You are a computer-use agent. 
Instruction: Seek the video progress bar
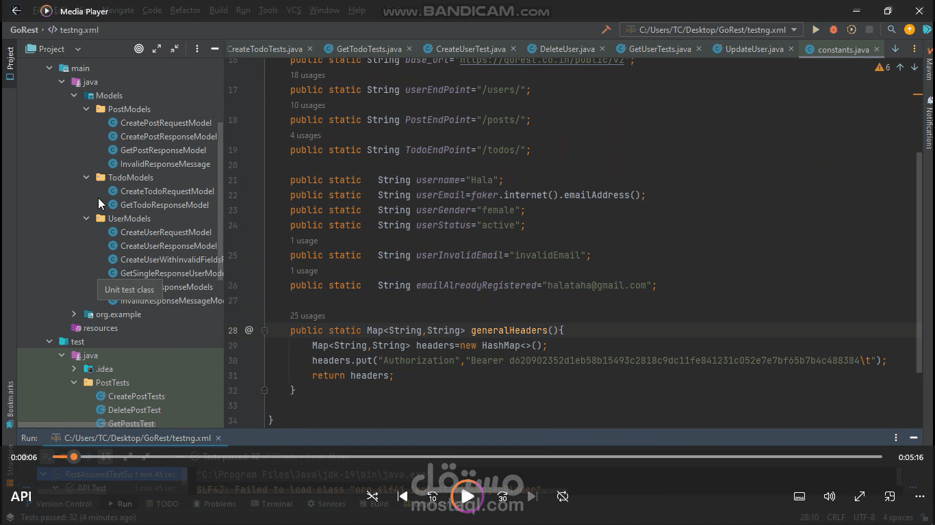click(467, 457)
